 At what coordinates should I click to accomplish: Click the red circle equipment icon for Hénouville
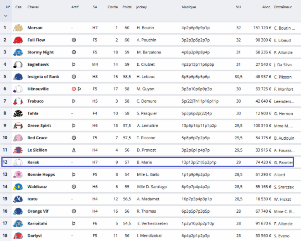pos(73,89)
